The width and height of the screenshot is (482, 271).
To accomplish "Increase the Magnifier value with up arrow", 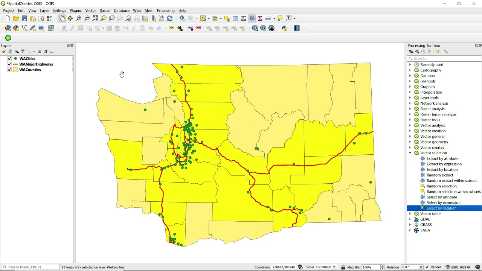I will [x=383, y=266].
